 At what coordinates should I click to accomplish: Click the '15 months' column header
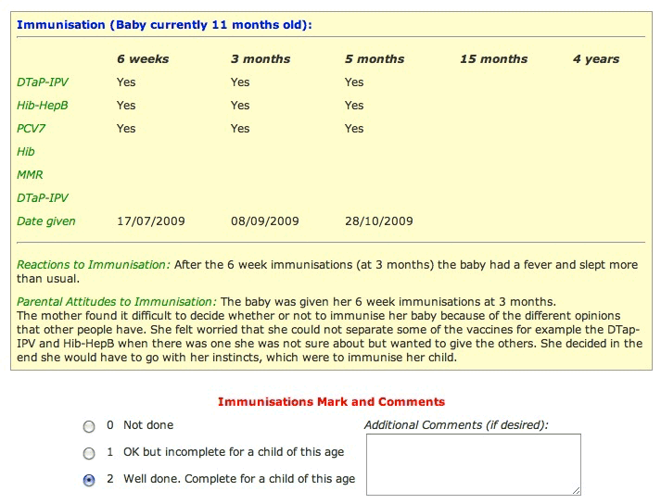point(493,59)
